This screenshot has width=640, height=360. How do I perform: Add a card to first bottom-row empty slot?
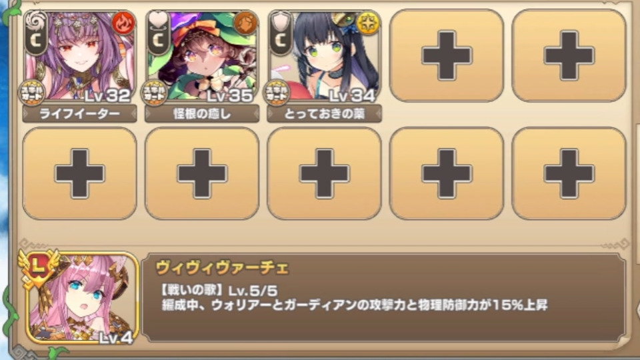(x=79, y=173)
